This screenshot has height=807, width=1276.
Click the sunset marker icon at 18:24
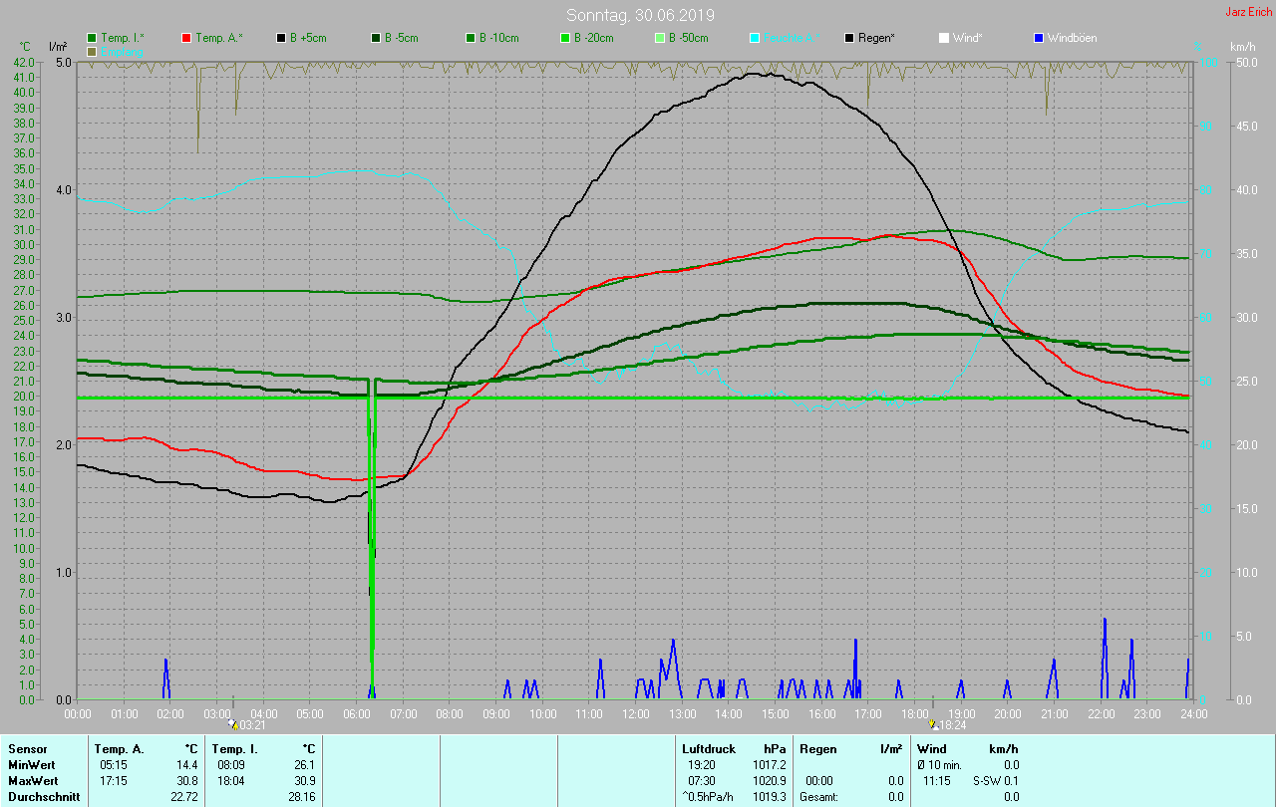[x=932, y=725]
